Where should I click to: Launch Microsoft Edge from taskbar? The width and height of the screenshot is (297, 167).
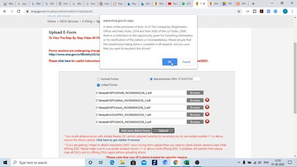pyautogui.click(x=112, y=162)
